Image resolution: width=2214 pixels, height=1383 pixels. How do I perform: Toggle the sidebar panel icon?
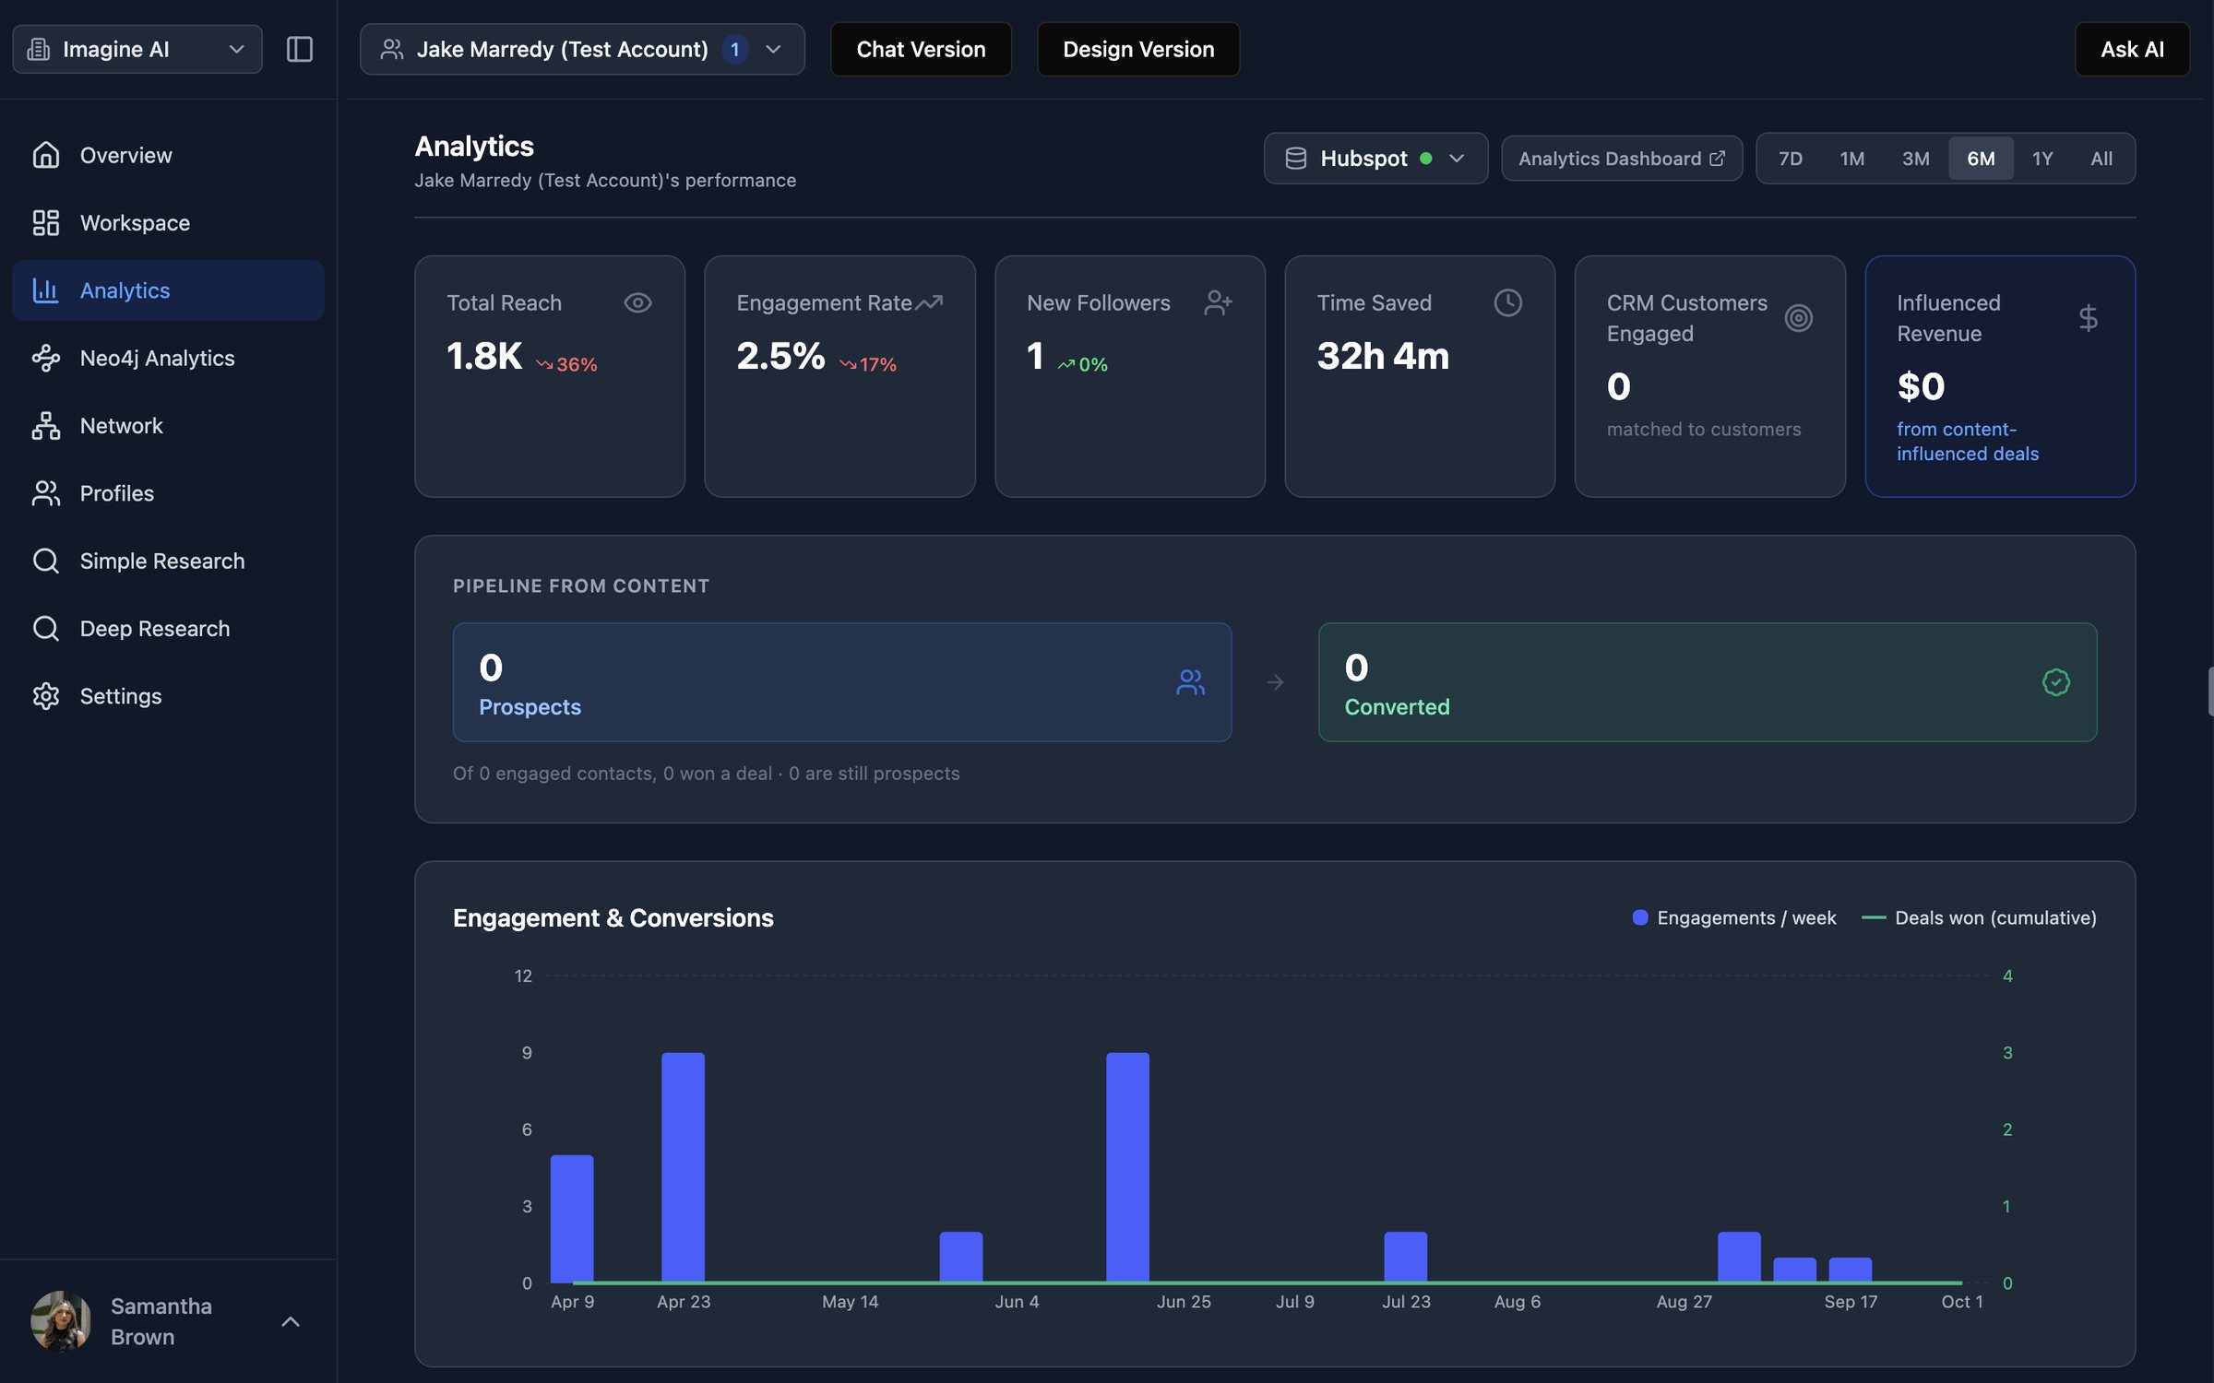point(300,49)
